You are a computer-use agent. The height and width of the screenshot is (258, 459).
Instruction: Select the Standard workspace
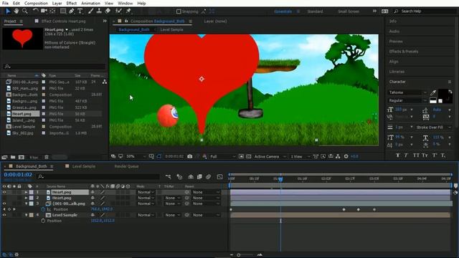315,11
